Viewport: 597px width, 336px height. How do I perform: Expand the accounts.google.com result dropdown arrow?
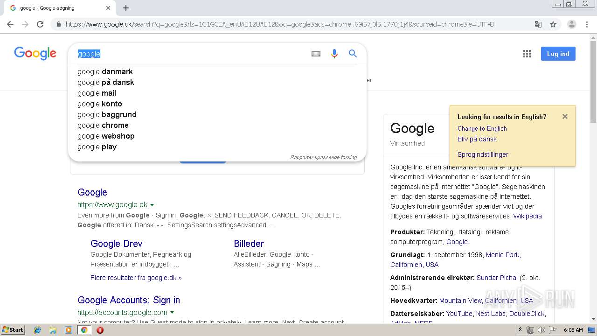(172, 313)
